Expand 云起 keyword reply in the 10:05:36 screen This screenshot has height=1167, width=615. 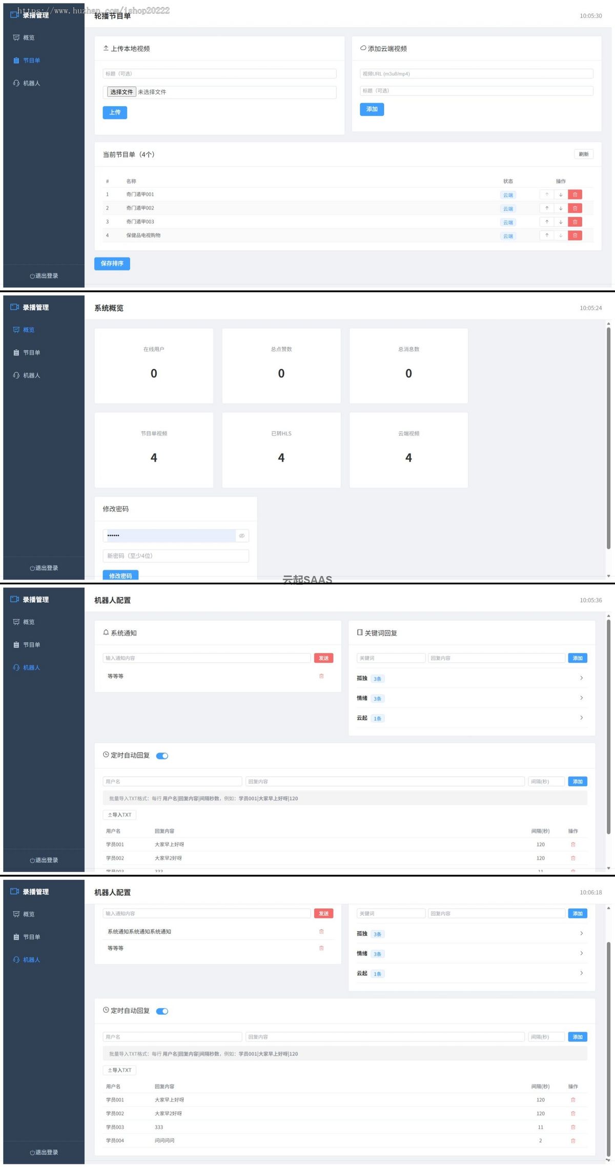pos(581,718)
